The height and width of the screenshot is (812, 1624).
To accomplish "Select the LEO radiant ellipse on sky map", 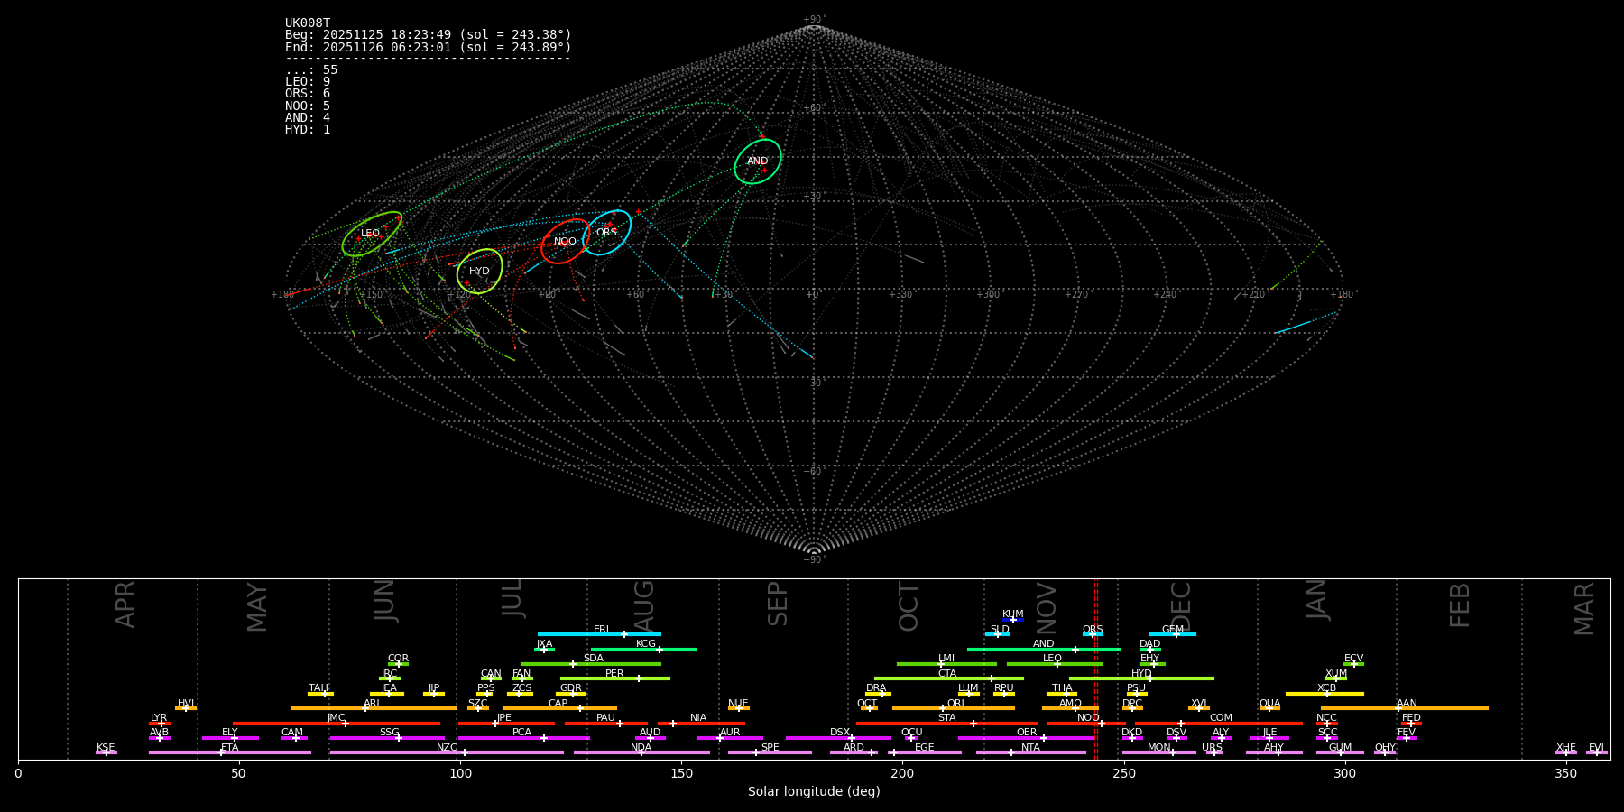I will (372, 234).
